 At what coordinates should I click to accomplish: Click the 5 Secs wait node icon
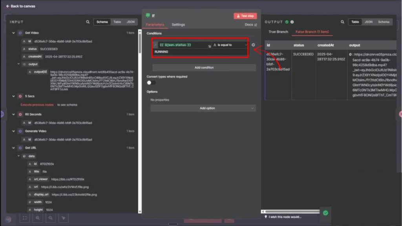pyautogui.click(x=20, y=96)
